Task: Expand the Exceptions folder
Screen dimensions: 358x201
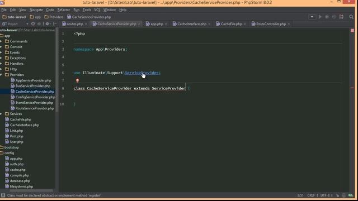Action: [x=1, y=58]
